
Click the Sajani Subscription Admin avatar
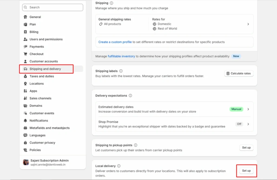(26, 162)
